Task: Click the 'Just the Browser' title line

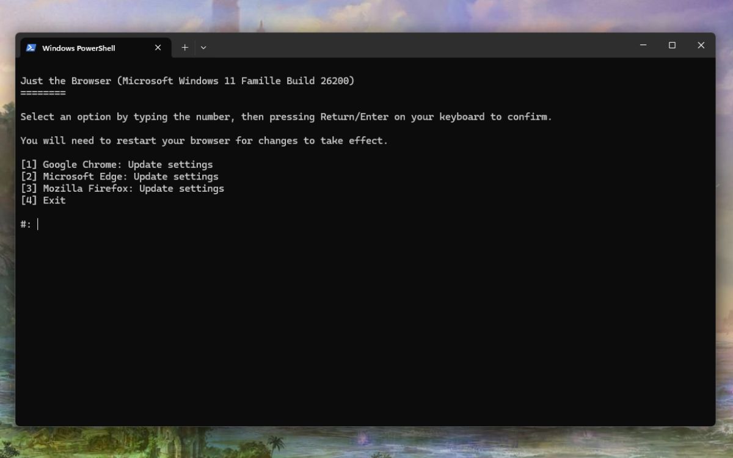Action: (x=187, y=80)
